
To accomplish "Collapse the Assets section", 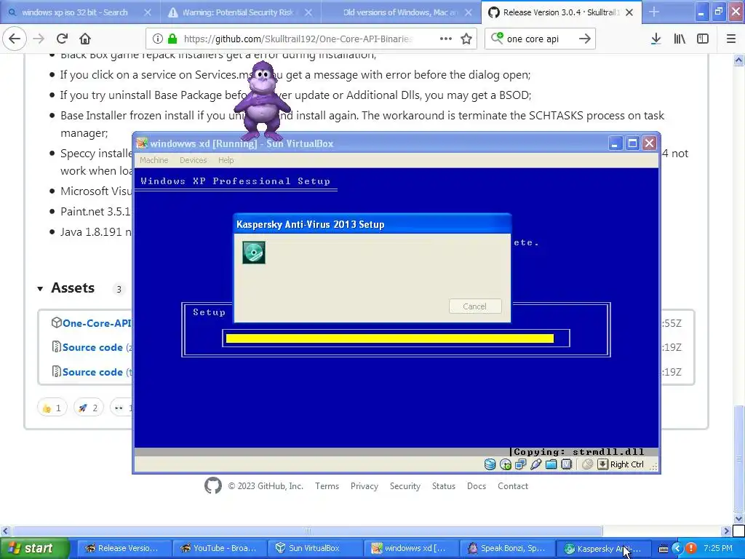I will click(40, 288).
